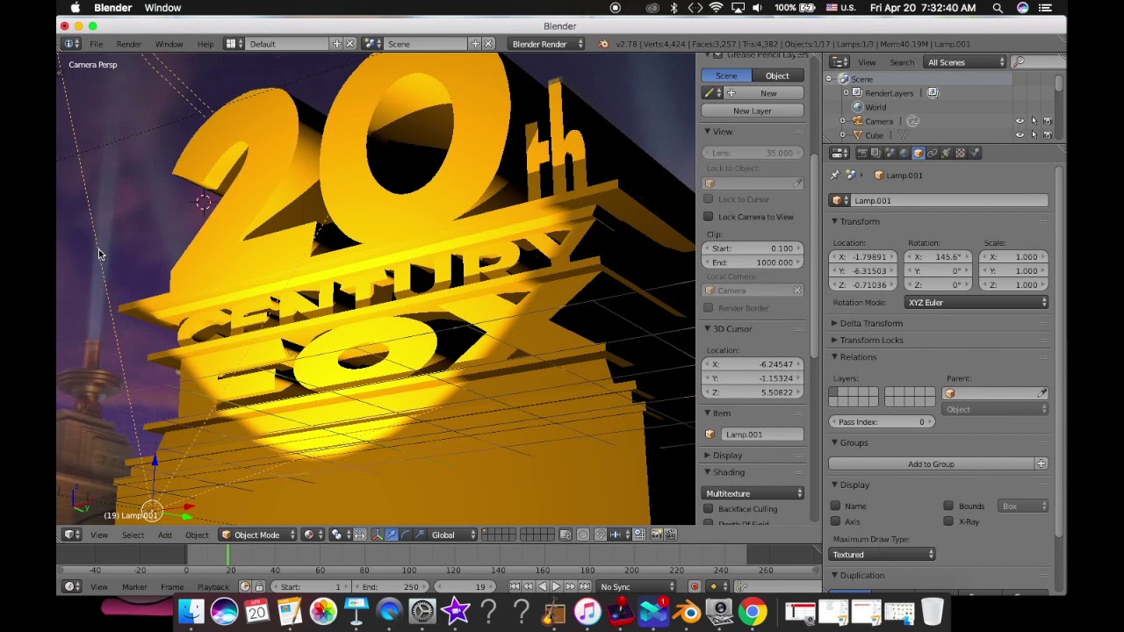Open the All Scenes outliner dropdown
The height and width of the screenshot is (632, 1124).
tap(966, 62)
